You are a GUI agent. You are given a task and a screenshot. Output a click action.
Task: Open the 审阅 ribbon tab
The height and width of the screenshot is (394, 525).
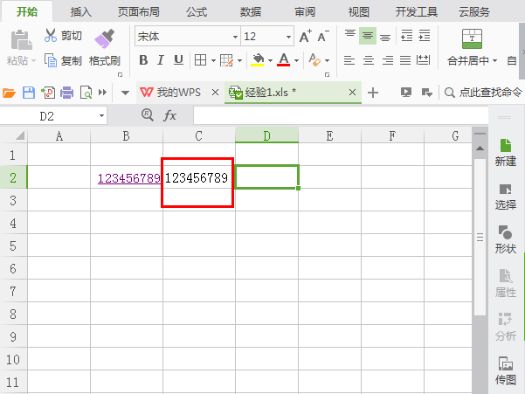pyautogui.click(x=305, y=12)
